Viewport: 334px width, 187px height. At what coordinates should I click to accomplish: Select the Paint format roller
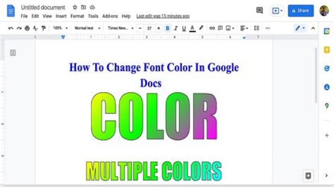click(44, 28)
